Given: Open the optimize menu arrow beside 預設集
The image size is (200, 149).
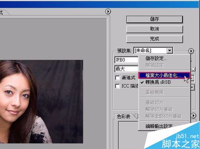Looking at the screenshot, I should [191, 51].
